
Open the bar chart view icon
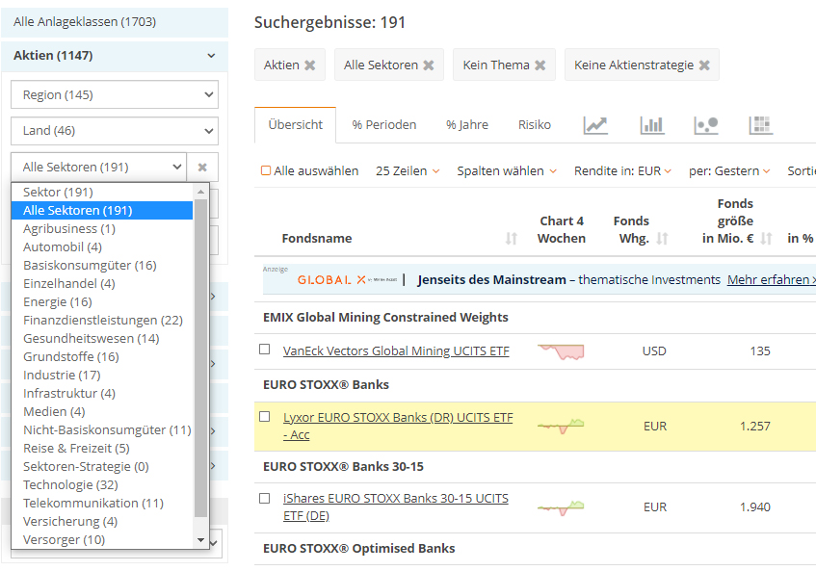click(x=651, y=125)
